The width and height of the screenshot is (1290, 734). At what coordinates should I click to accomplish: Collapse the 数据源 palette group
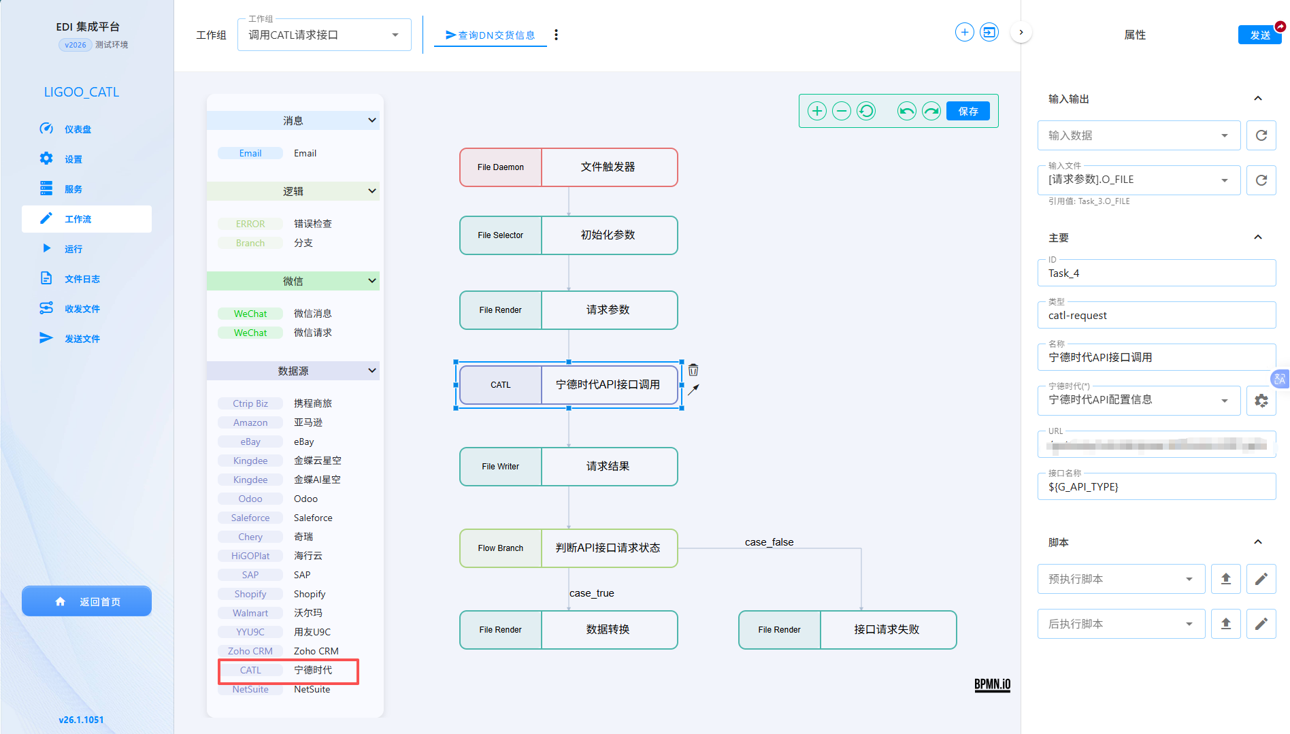371,371
